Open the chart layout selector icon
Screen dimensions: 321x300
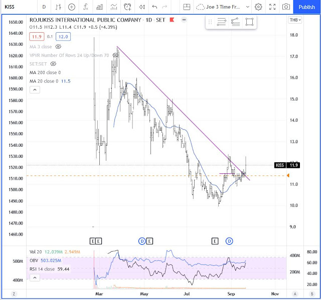(x=187, y=7)
